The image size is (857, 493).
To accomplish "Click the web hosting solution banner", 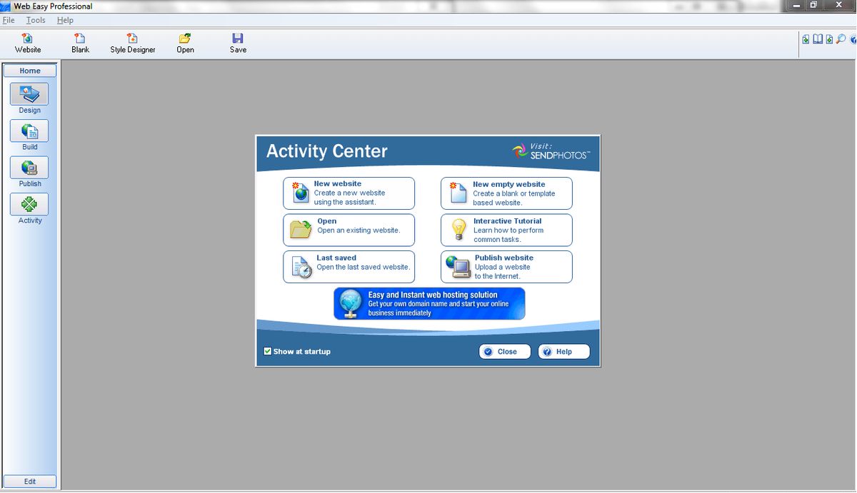I will click(x=428, y=303).
